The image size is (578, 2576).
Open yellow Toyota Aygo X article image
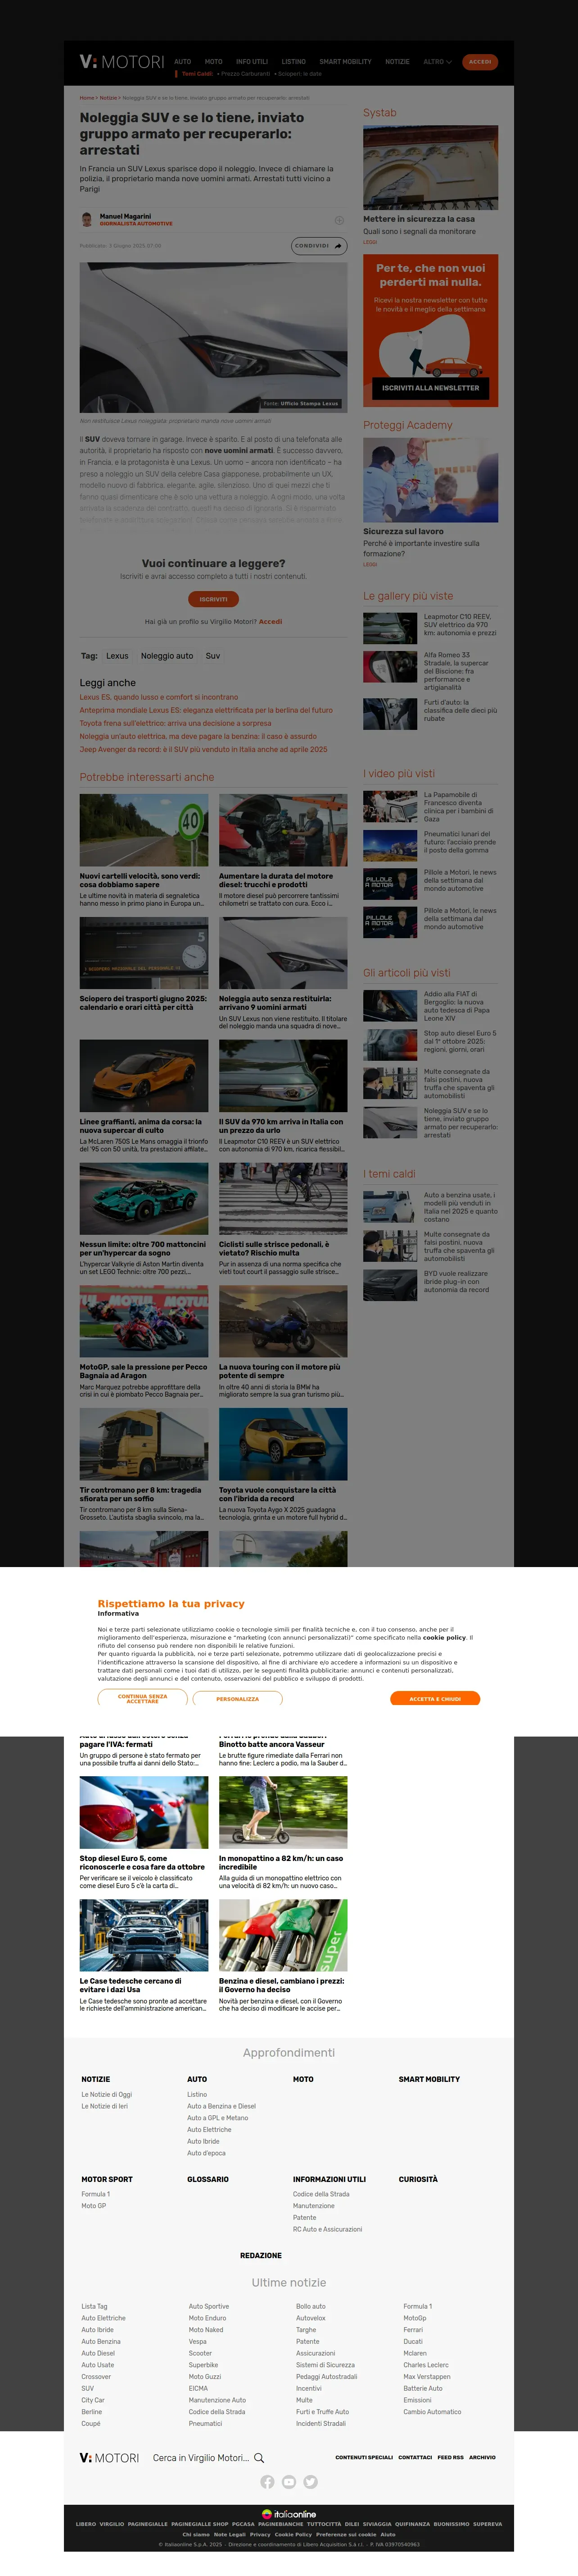tap(284, 1444)
